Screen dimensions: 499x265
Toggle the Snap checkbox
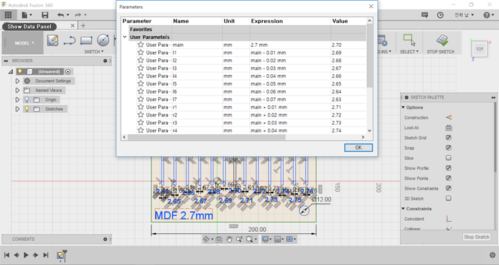(448, 148)
